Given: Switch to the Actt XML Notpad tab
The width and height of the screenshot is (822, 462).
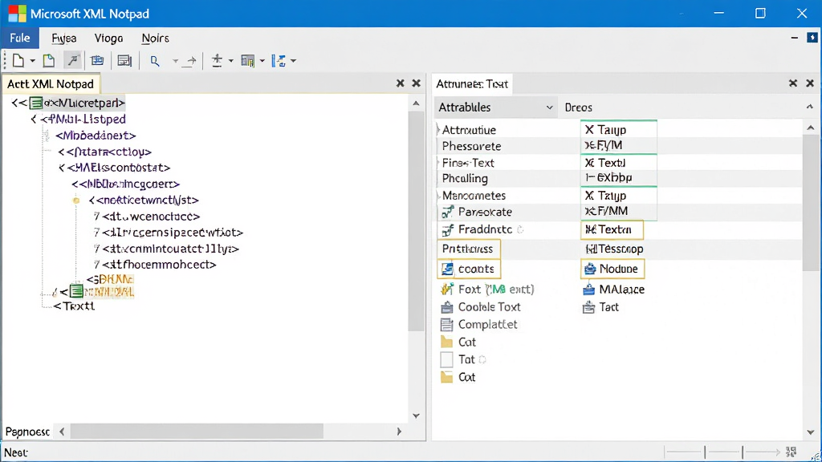Looking at the screenshot, I should pyautogui.click(x=51, y=83).
